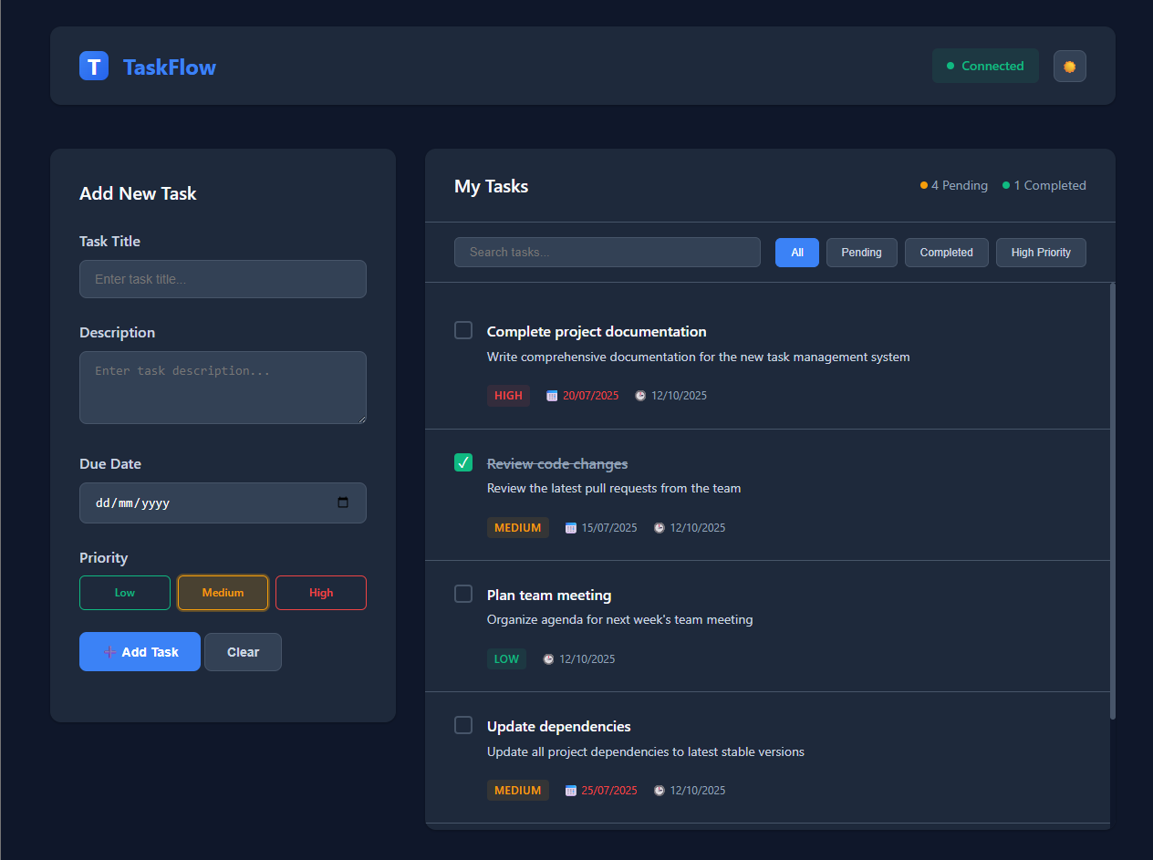Click the clock icon on Plan team meeting
This screenshot has width=1153, height=860.
[x=548, y=658]
